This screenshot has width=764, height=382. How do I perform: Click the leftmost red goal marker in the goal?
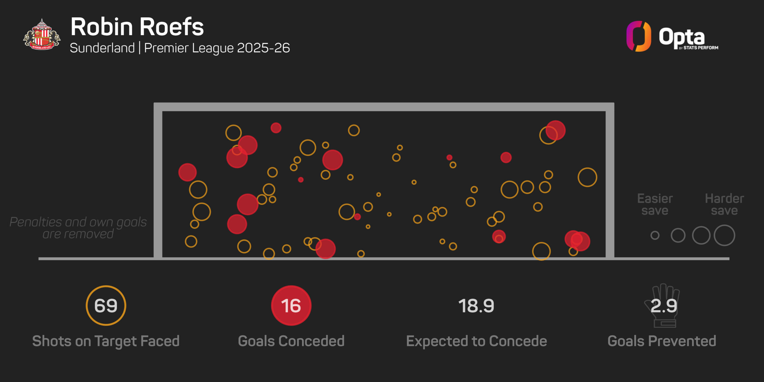point(187,172)
